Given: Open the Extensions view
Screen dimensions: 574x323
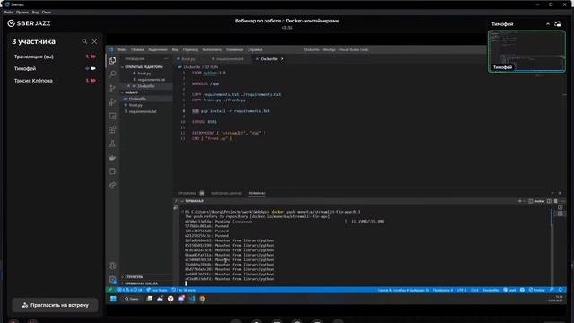Looking at the screenshot, I should (112, 129).
